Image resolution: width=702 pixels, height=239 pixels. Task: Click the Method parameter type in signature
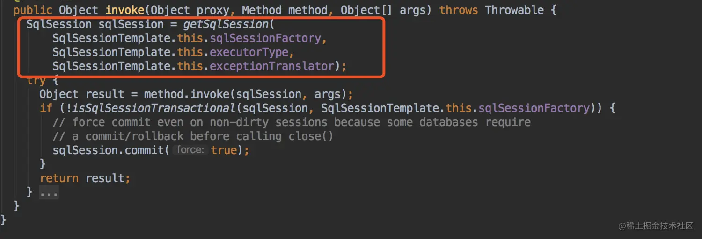pos(261,10)
